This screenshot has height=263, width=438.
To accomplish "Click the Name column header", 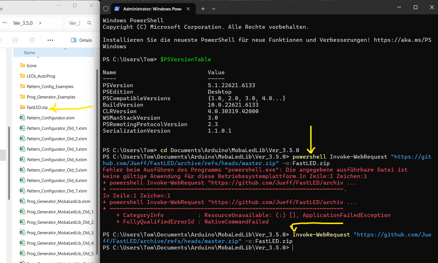I will [29, 53].
